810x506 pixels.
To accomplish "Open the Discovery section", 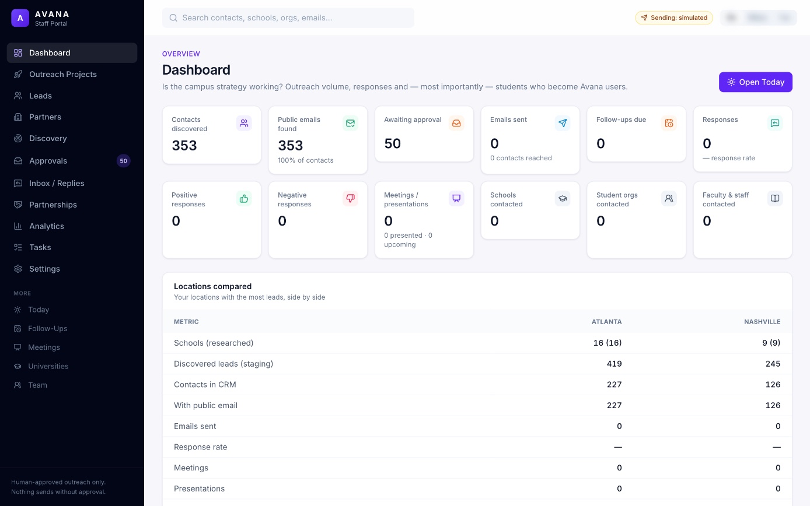I will click(72, 138).
